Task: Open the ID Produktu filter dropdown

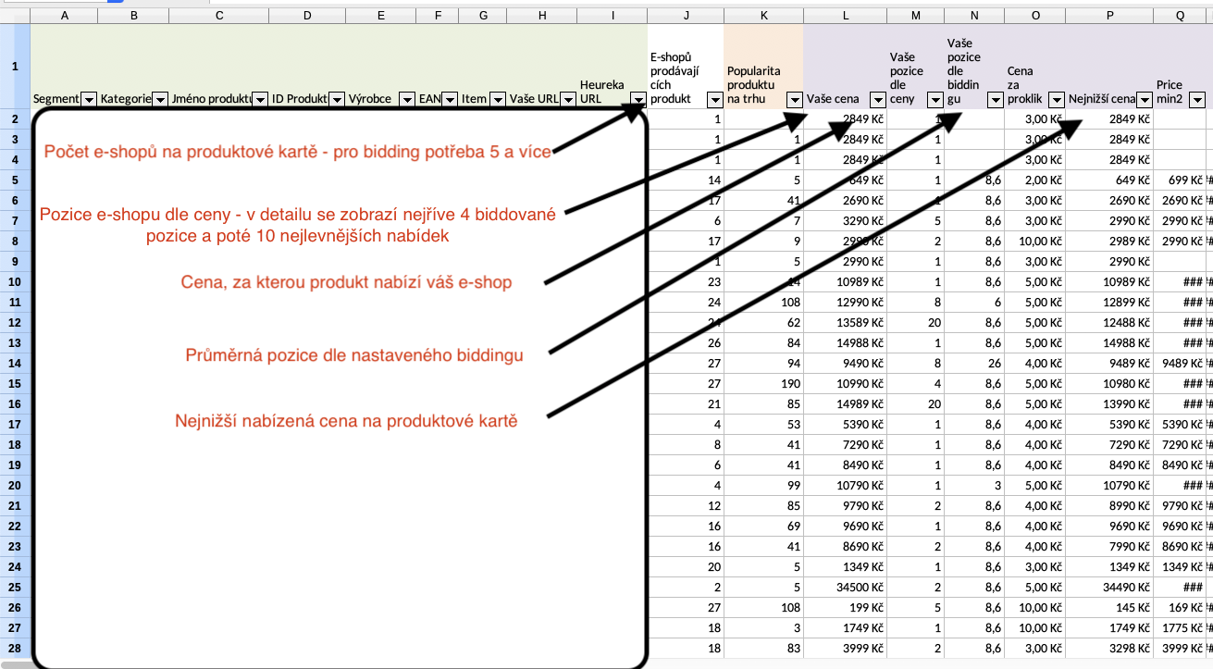Action: pyautogui.click(x=337, y=99)
